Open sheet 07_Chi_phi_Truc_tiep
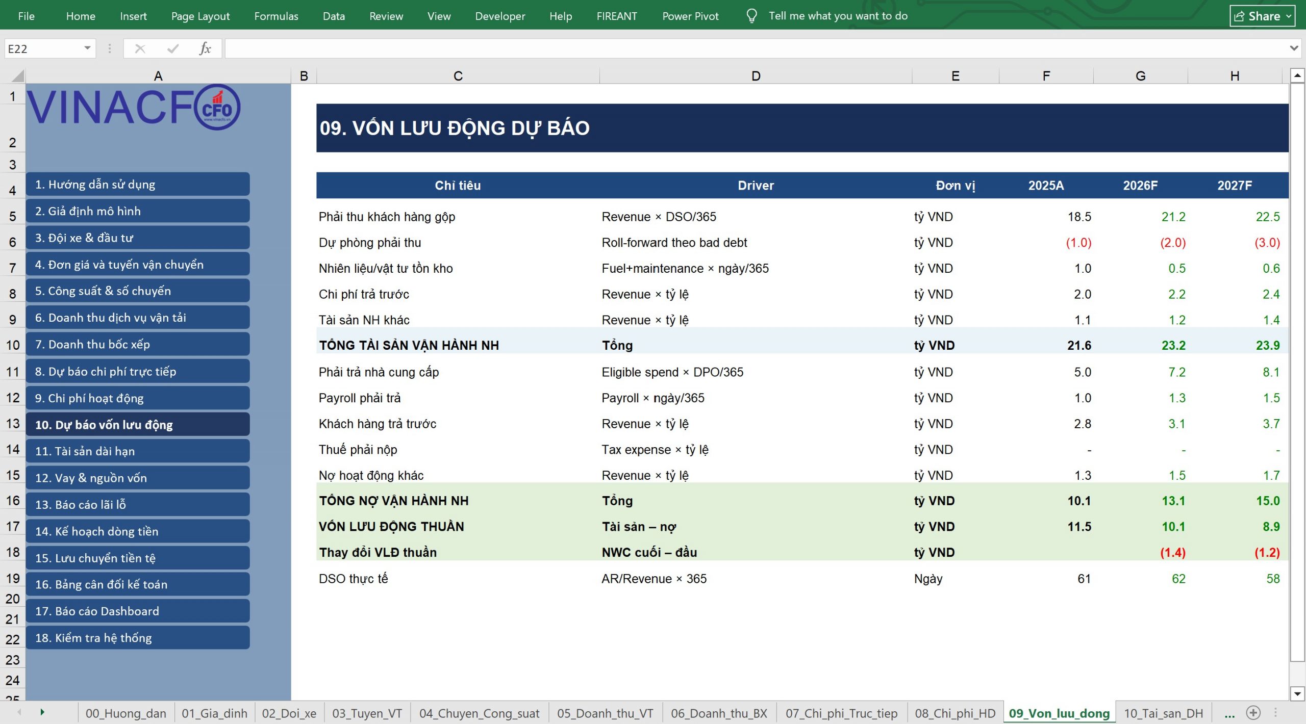 pyautogui.click(x=841, y=713)
